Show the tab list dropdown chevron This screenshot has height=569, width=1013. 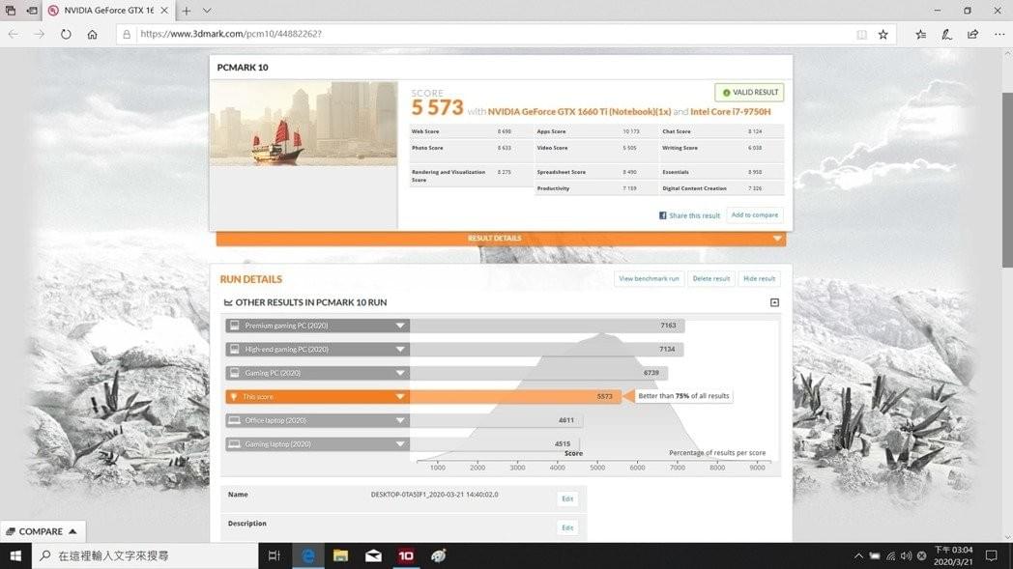tap(207, 11)
